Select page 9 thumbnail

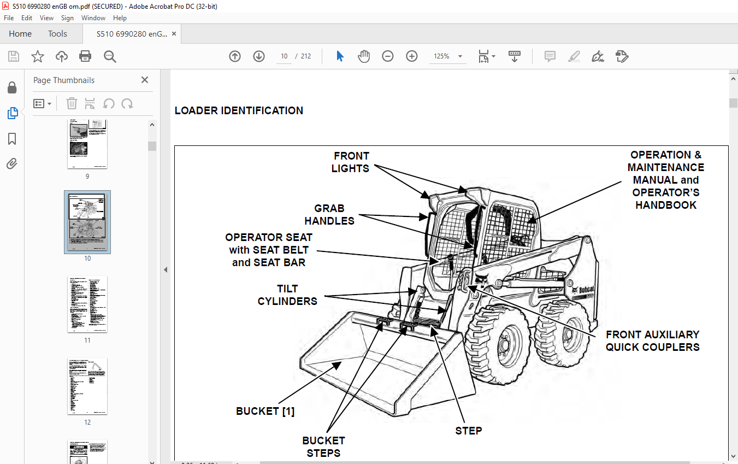click(x=87, y=144)
